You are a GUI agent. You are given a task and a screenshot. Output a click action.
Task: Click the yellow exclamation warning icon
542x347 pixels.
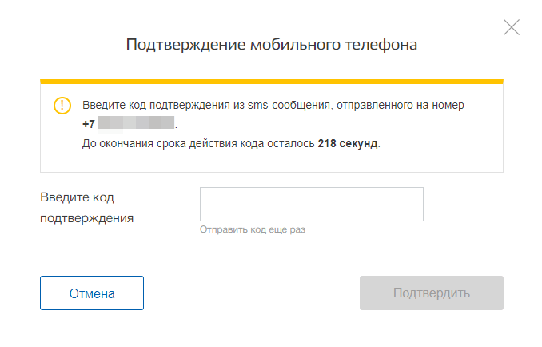(x=62, y=105)
